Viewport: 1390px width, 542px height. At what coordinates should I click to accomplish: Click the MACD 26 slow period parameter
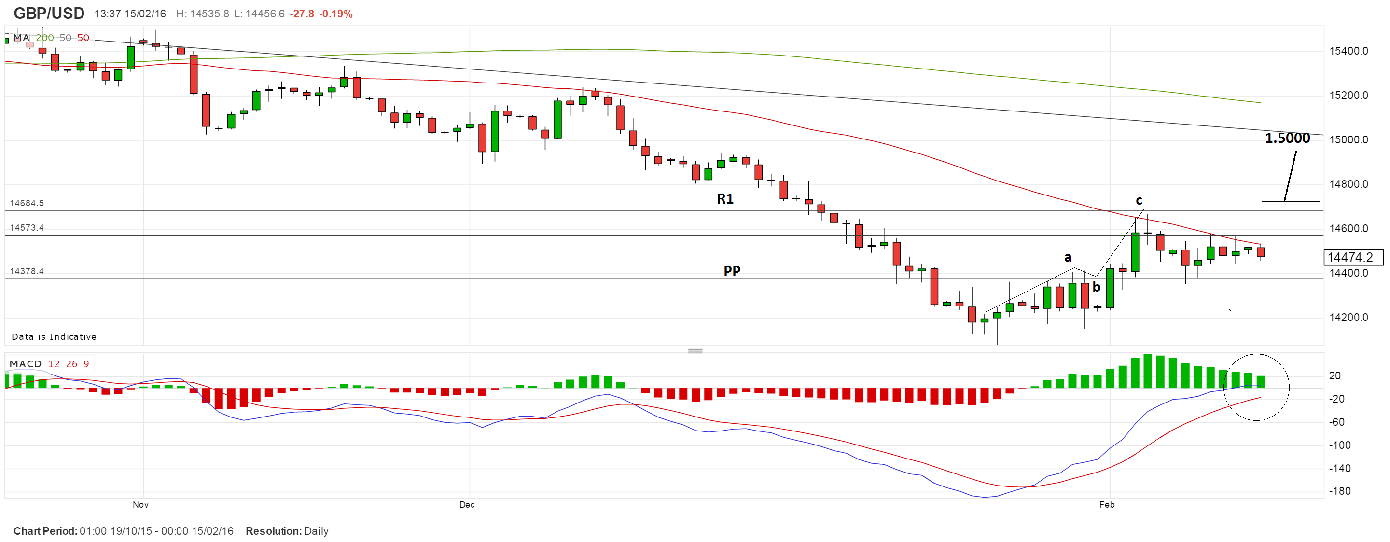72,364
